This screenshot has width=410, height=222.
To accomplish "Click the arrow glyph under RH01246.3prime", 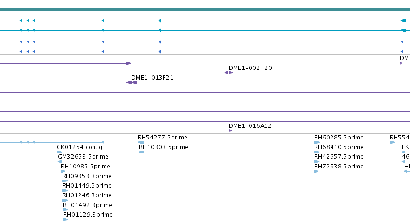I will pos(65,200).
